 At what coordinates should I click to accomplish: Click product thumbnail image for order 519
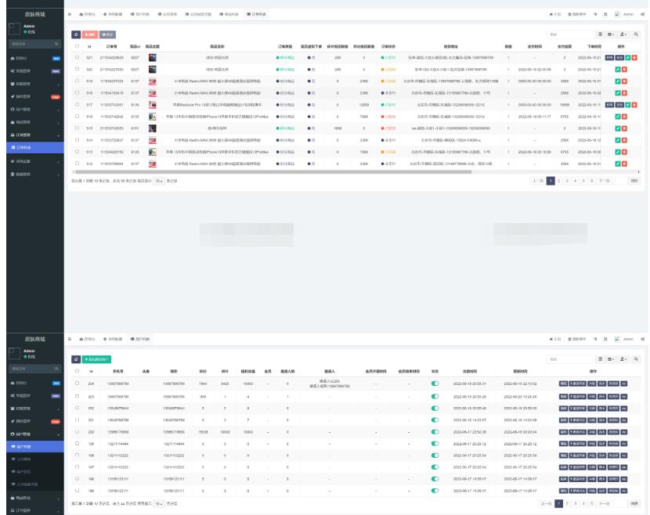[x=152, y=81]
